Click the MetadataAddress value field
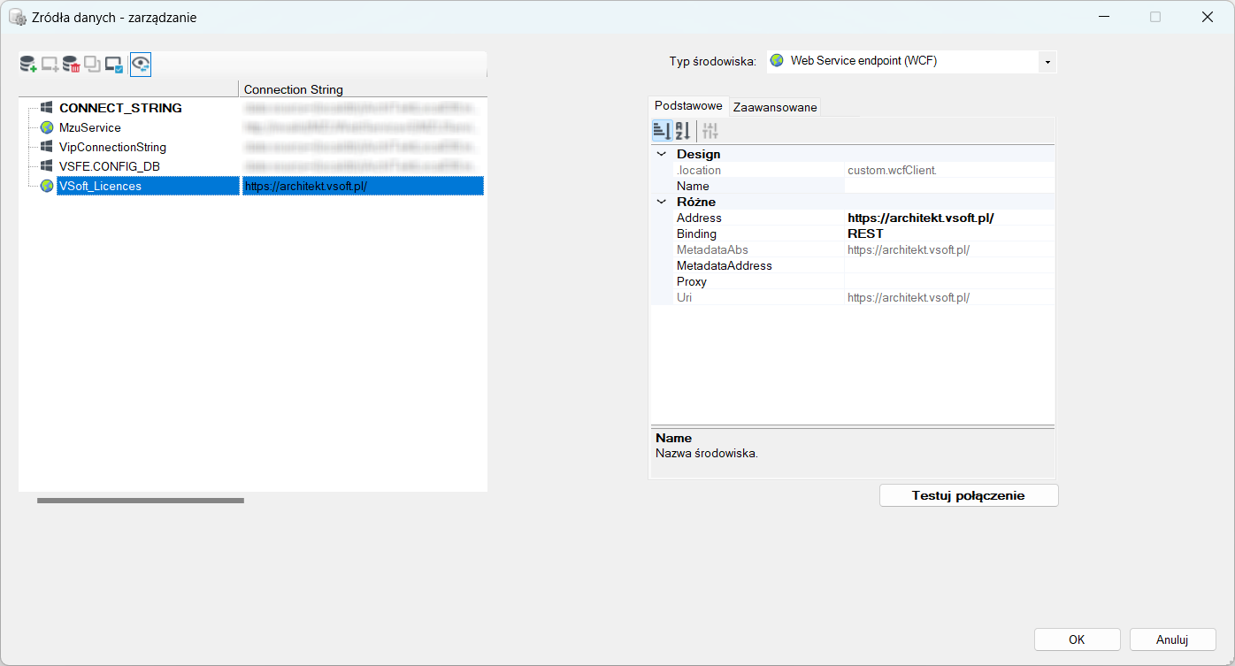The width and height of the screenshot is (1235, 666). (x=949, y=265)
